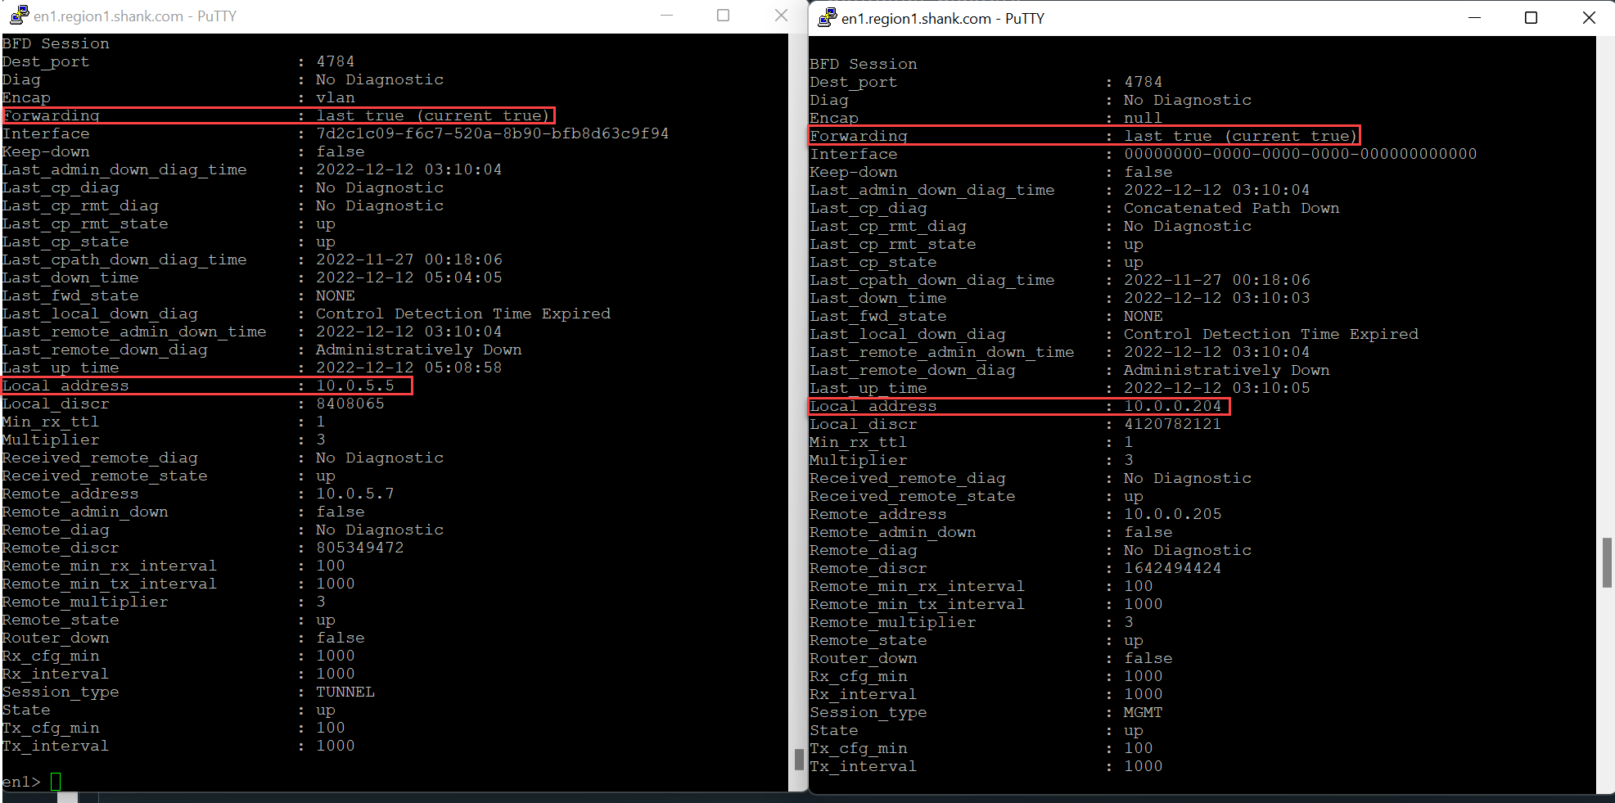Click Router_down false in right window
The height and width of the screenshot is (803, 1615).
[1148, 658]
